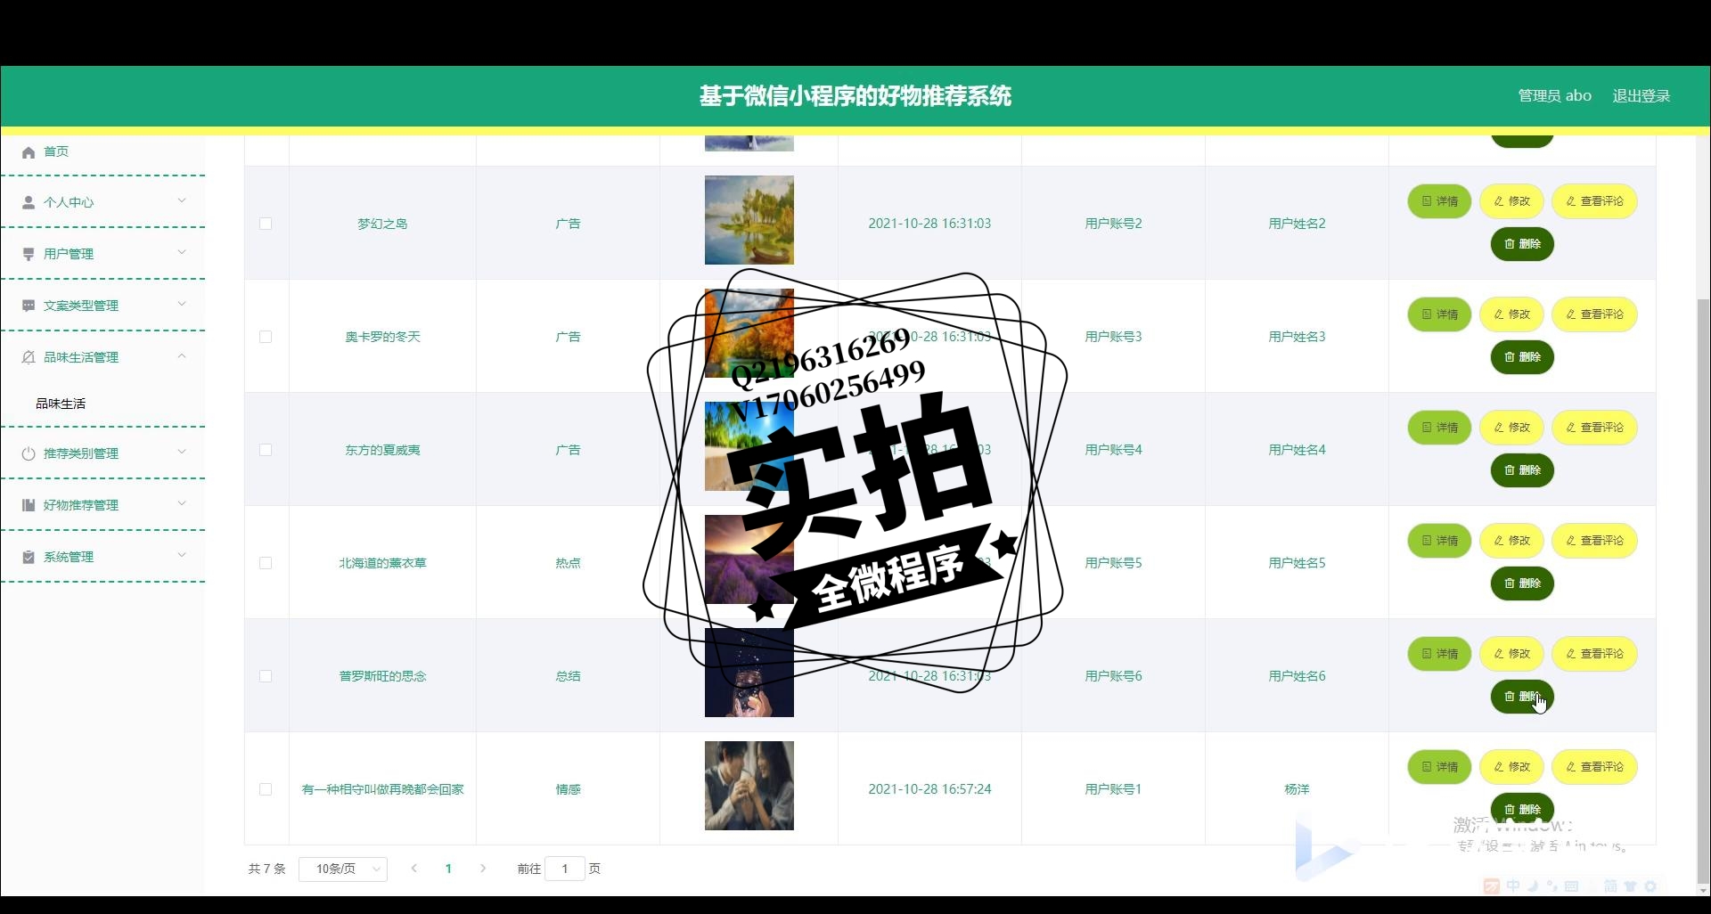Click the 管理员 abo user label

[1554, 95]
